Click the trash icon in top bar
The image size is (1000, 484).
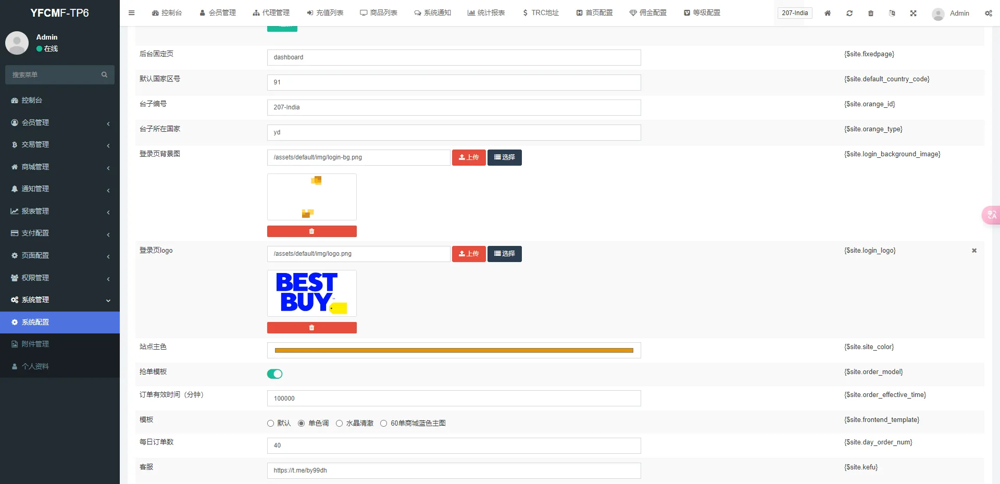(871, 13)
